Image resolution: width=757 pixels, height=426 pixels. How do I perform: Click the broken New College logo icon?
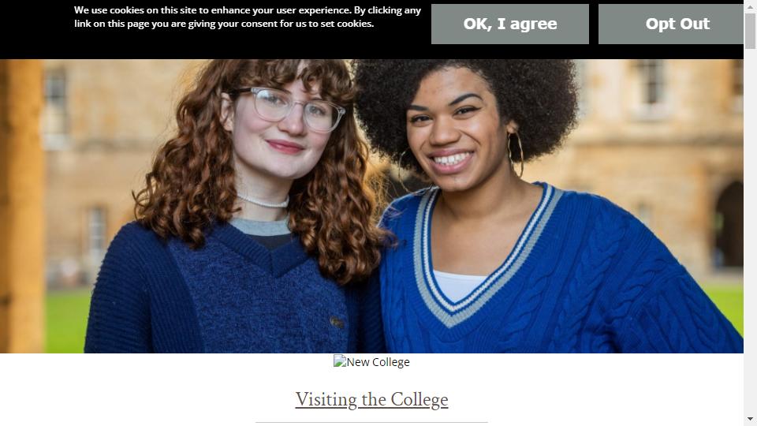pos(339,361)
